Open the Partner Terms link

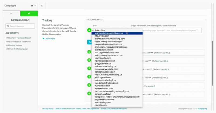(81, 109)
